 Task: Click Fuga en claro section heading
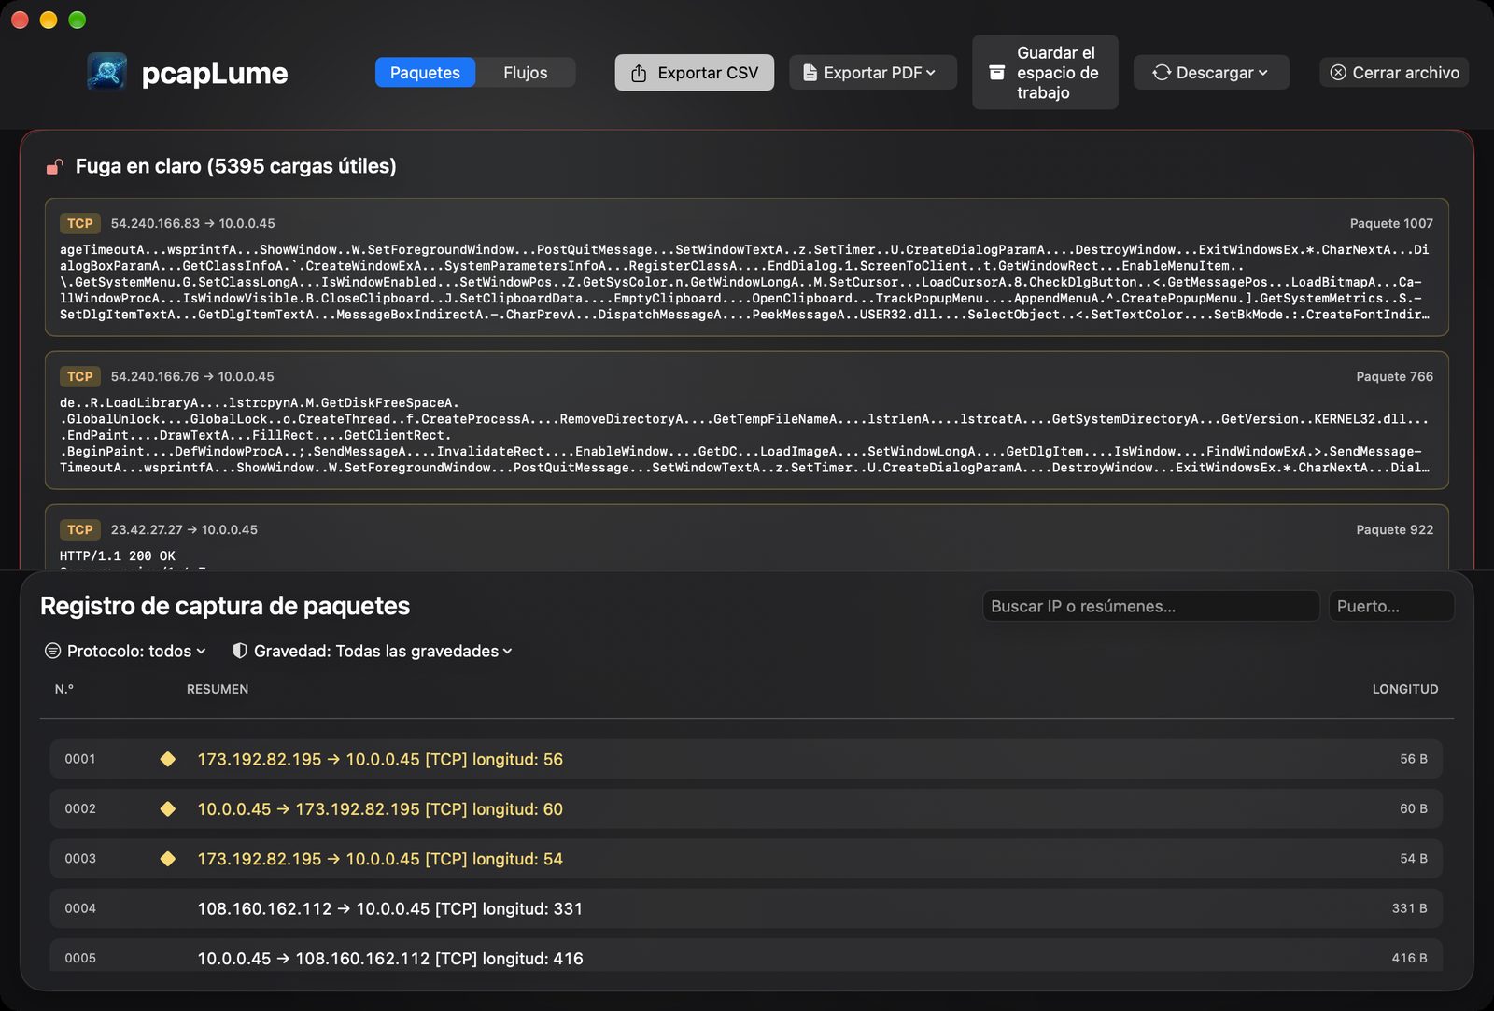click(x=235, y=166)
